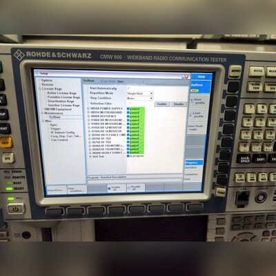This screenshot has width=276, height=276.
Task: Open Portable License Keys tree item
Action: [x=63, y=97]
